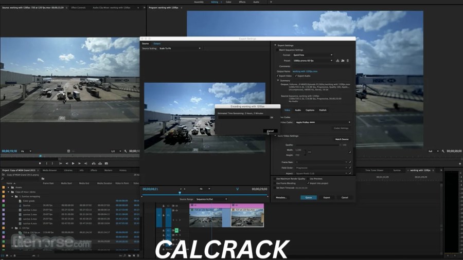Toggle the V2 track output eye icon
463x260 pixels.
pos(176,206)
